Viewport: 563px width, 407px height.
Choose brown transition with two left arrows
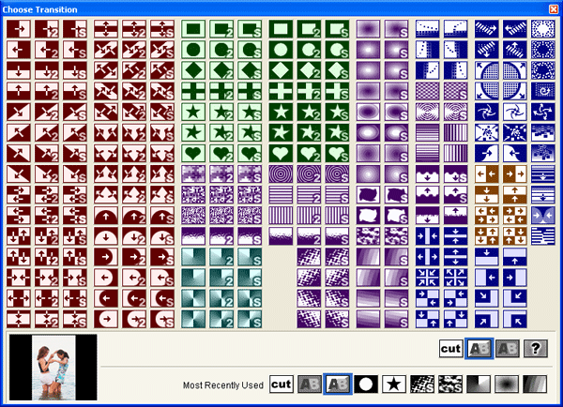coord(486,174)
